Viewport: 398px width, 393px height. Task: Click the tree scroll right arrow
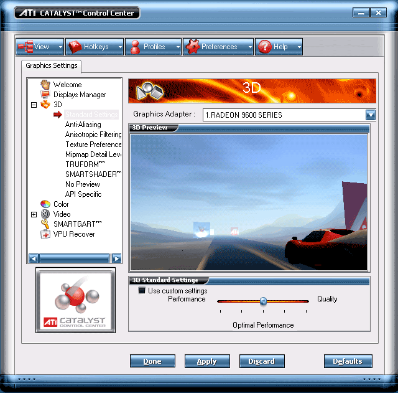(x=116, y=258)
